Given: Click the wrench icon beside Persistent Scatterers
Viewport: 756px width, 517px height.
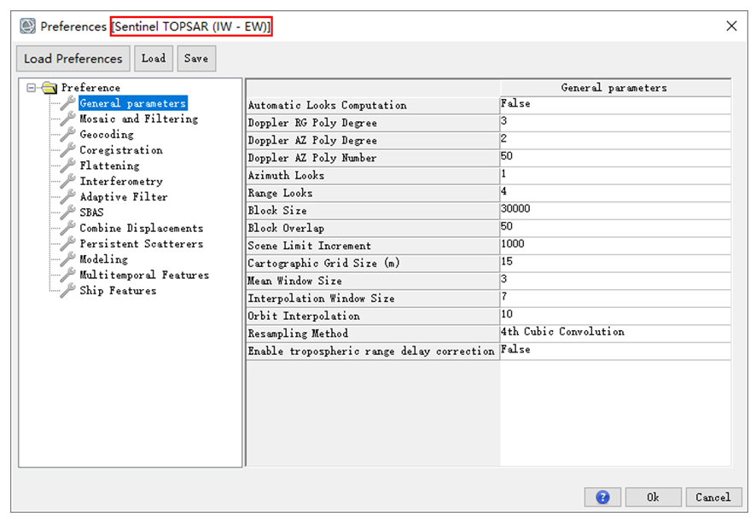Looking at the screenshot, I should point(68,243).
